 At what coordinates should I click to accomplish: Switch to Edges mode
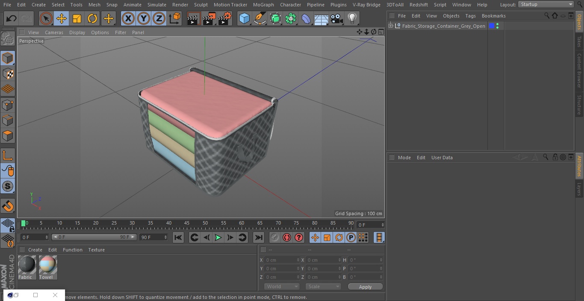pyautogui.click(x=8, y=120)
